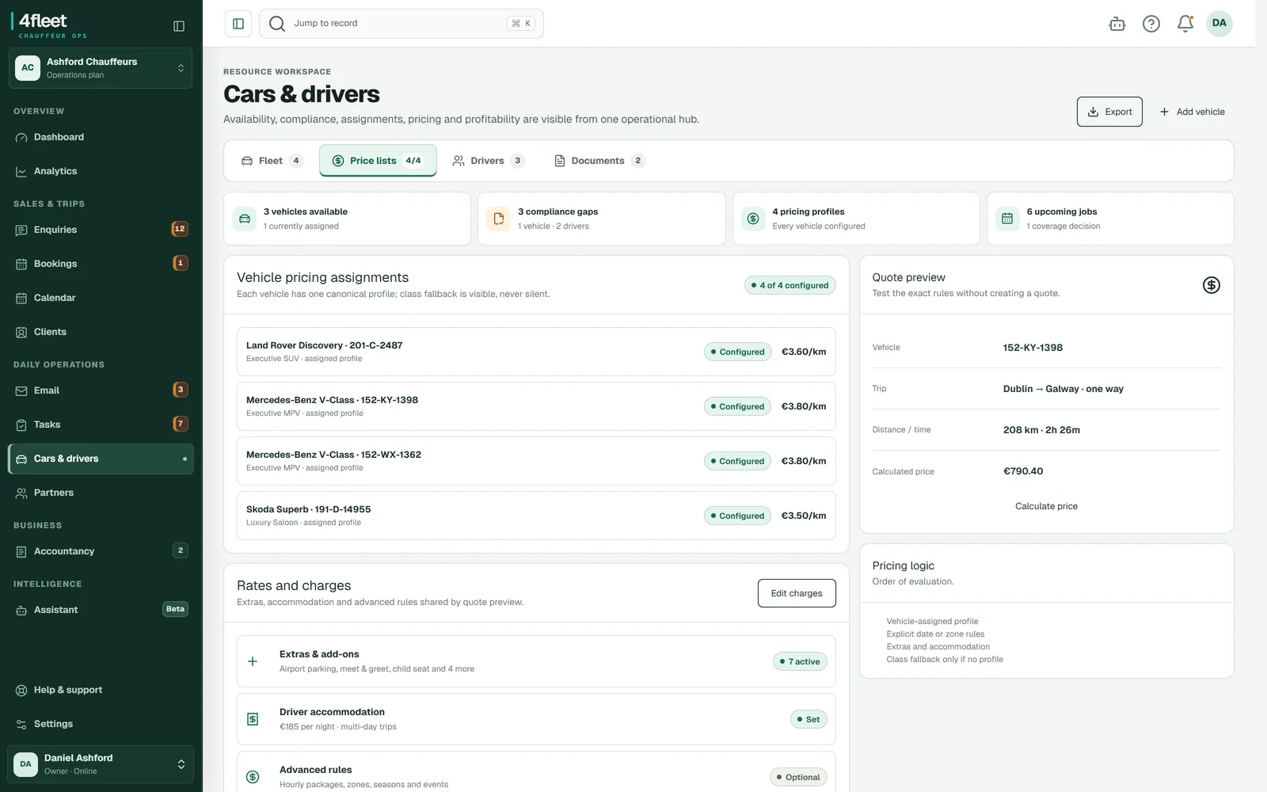
Task: Click the Quote preview vehicle value 152-KY-1398
Action: [x=1033, y=348]
